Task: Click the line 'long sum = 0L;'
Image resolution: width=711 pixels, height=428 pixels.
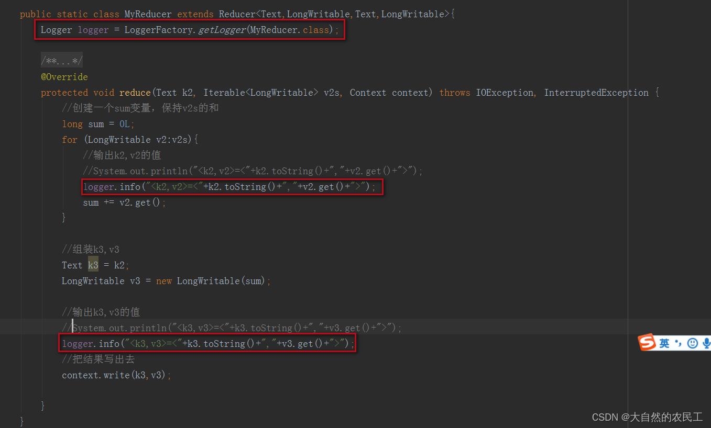Action: click(x=99, y=124)
